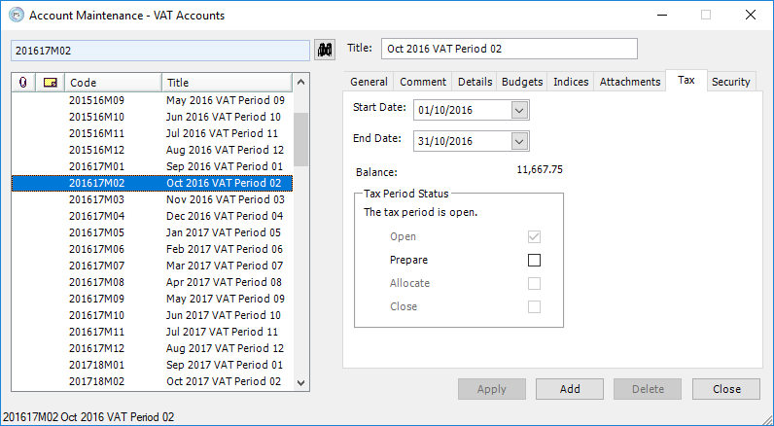
Task: Switch to the Comment tab
Action: point(423,82)
